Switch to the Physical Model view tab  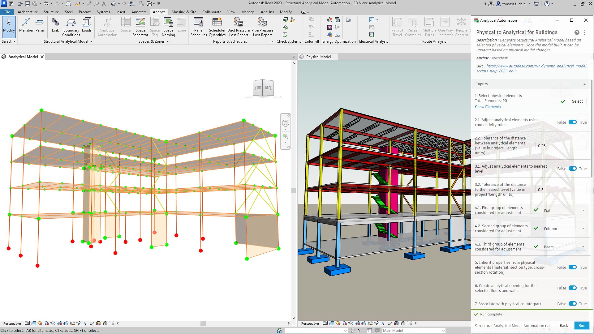pos(318,57)
